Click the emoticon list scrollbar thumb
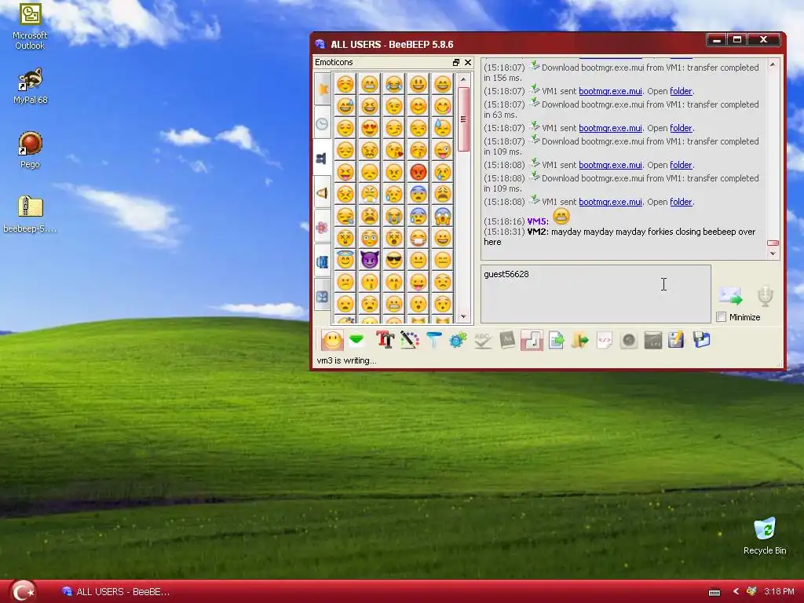 click(463, 119)
